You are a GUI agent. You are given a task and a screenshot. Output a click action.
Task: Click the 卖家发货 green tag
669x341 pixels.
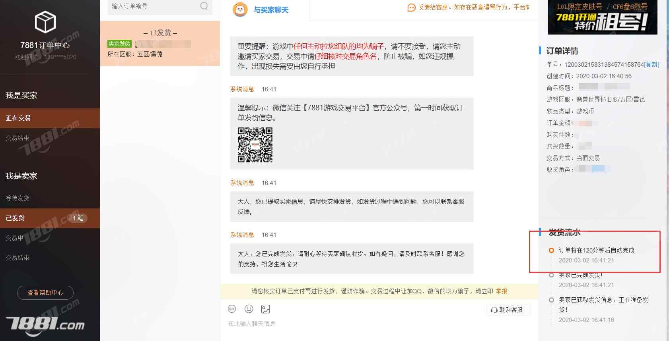click(x=119, y=44)
